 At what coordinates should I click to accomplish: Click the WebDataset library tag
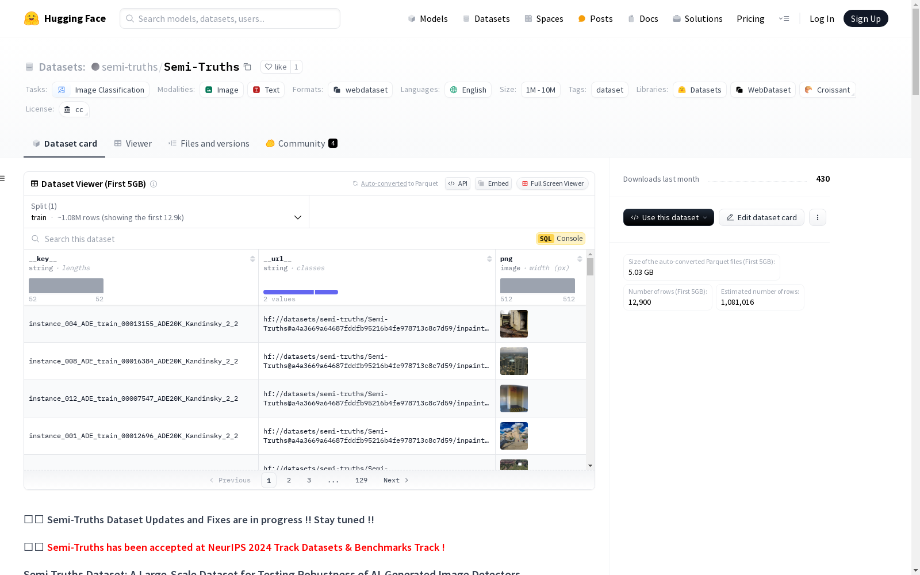763,90
